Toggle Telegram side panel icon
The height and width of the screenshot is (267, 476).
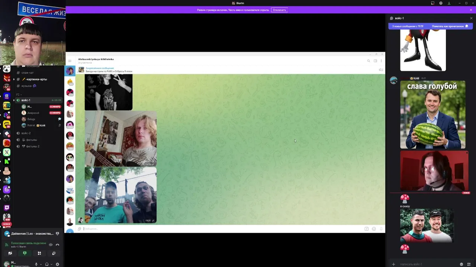click(x=375, y=61)
